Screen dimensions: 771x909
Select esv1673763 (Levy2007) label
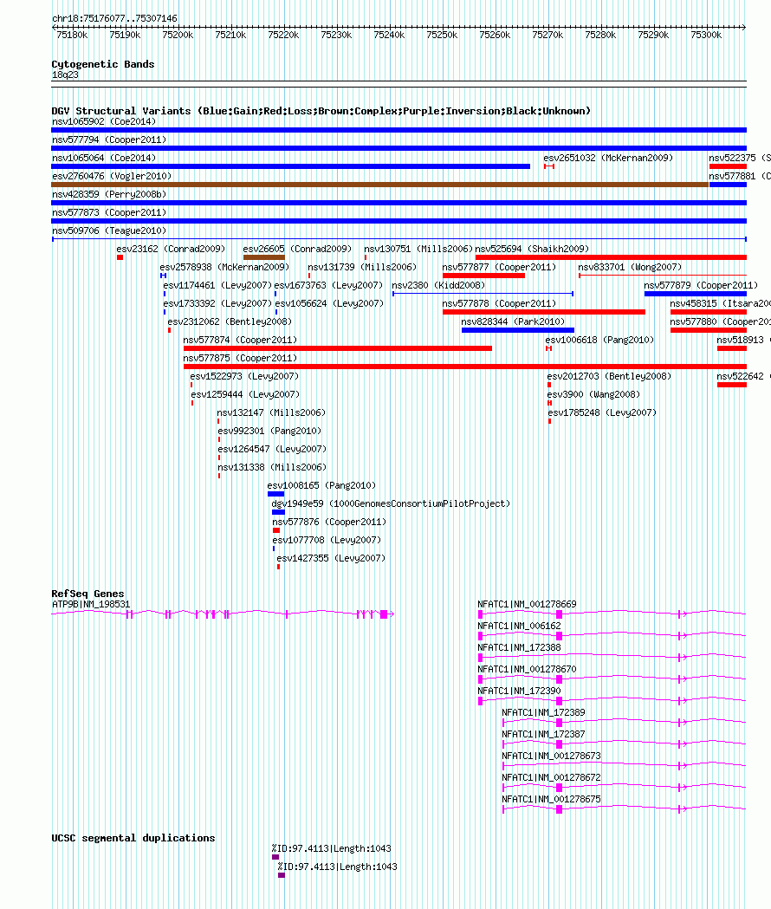(328, 285)
